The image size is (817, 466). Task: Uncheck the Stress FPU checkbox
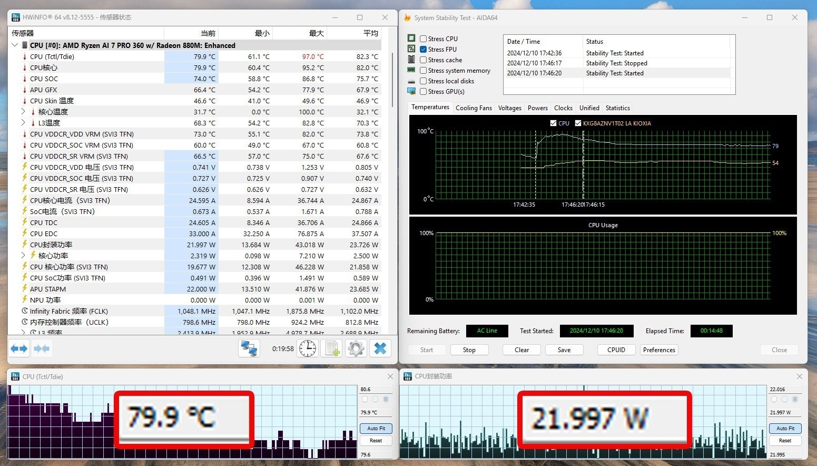423,49
